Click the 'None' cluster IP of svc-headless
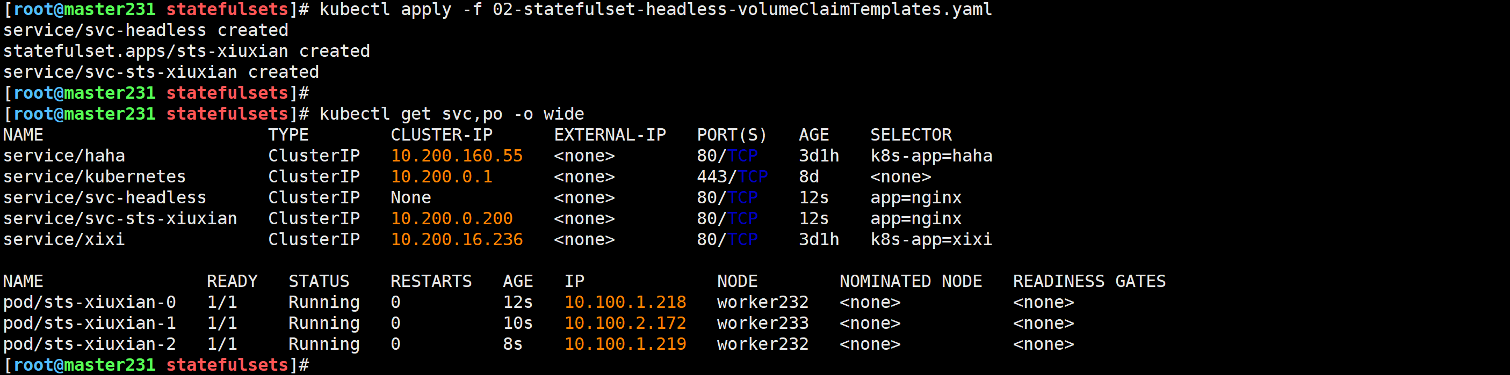Image resolution: width=1510 pixels, height=375 pixels. 411,198
